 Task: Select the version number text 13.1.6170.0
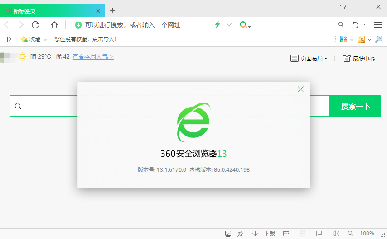point(172,170)
